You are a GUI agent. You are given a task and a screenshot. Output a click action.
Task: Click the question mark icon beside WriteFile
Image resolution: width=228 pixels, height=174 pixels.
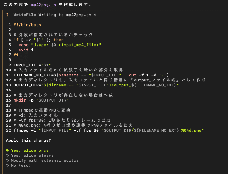[7, 15]
